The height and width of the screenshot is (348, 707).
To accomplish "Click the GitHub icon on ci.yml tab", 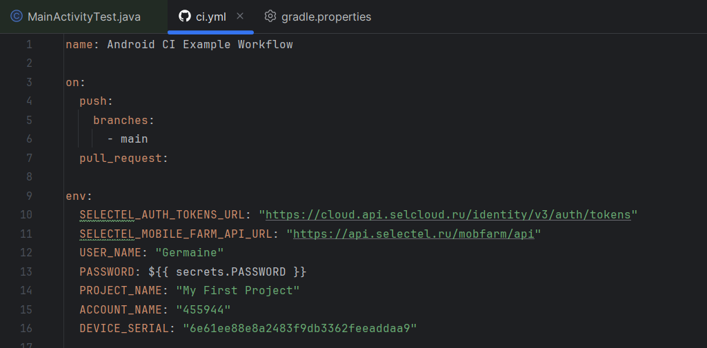I will [184, 17].
